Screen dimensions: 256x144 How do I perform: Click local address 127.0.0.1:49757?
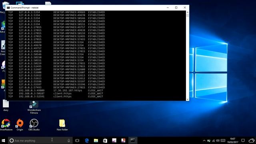tap(30, 48)
